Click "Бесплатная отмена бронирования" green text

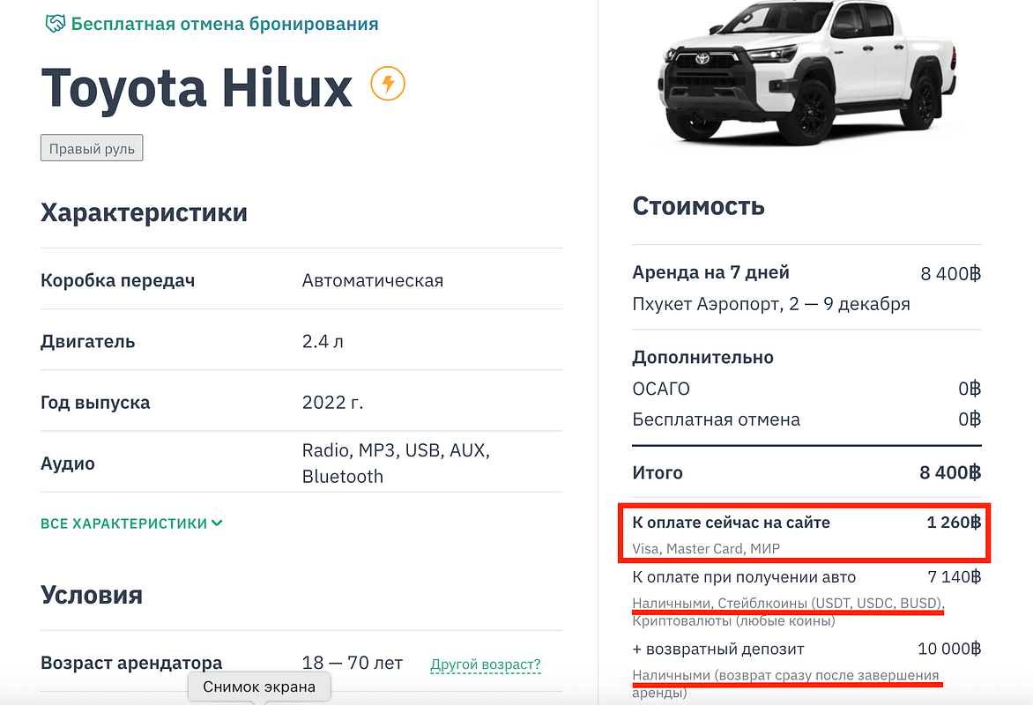coord(225,24)
